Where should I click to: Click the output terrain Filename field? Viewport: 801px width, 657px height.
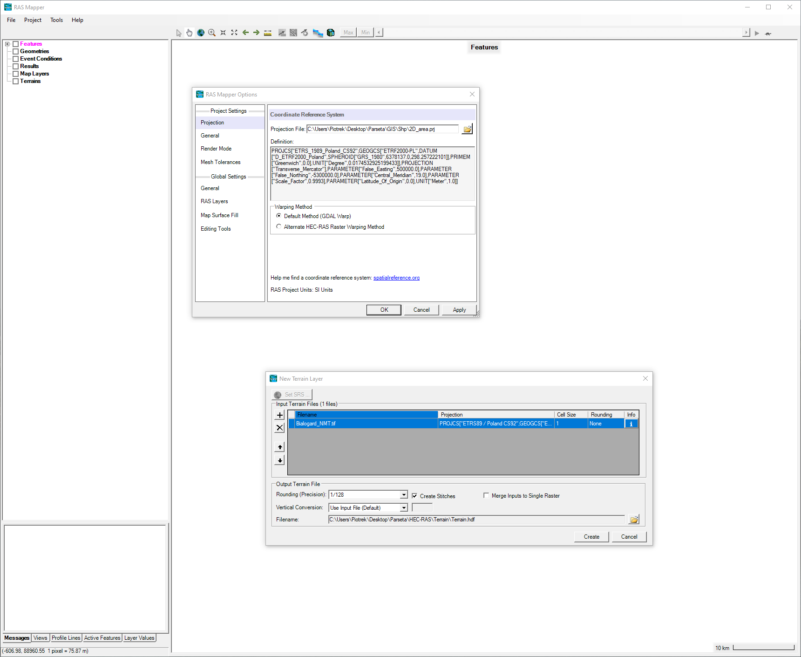pyautogui.click(x=476, y=520)
